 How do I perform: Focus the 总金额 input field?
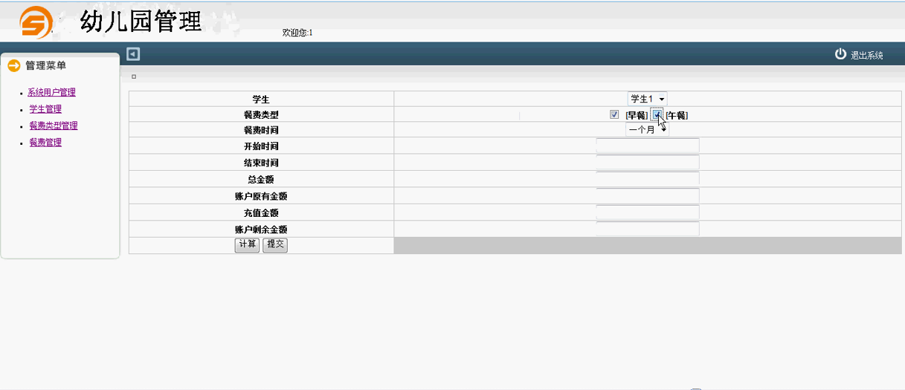[648, 179]
